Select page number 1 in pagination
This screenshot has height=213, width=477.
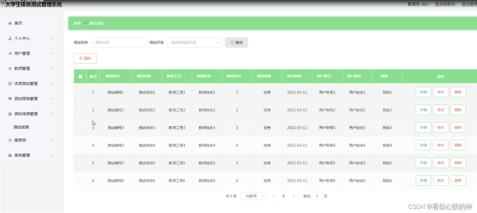(283, 196)
